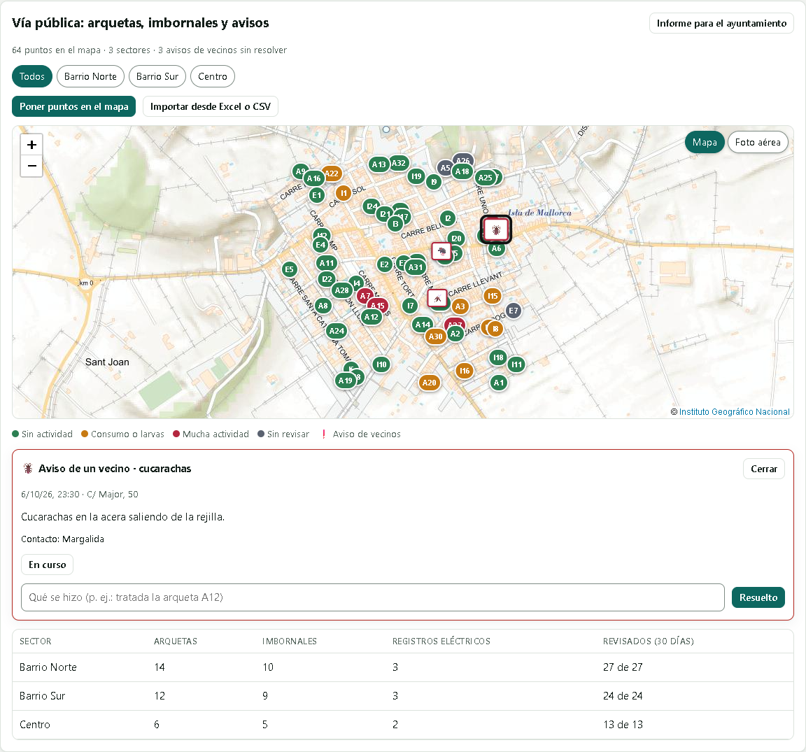Open Informe para el ayuntamiento
Viewport: 806px width, 752px height.
(721, 23)
